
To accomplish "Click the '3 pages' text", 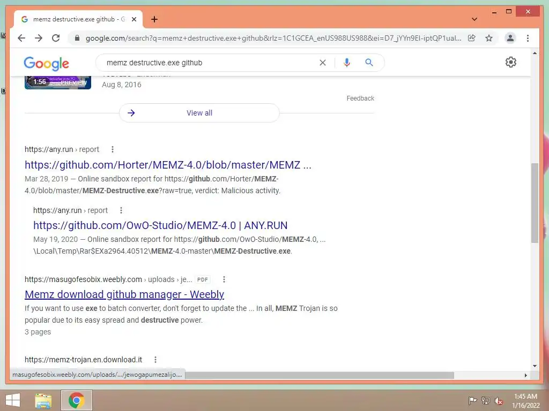I will (x=38, y=332).
